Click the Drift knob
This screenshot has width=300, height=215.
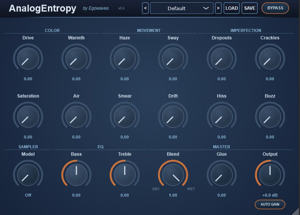(x=173, y=117)
